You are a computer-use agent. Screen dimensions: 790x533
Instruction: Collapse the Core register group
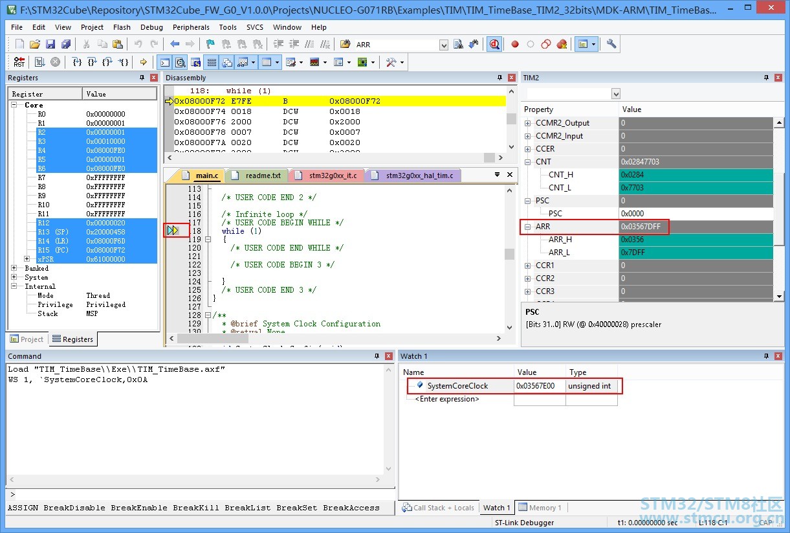coord(14,105)
